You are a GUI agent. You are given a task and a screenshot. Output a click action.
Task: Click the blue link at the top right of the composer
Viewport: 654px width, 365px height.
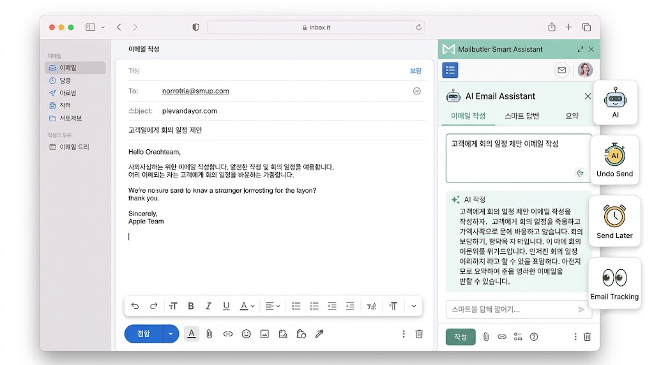(x=415, y=71)
